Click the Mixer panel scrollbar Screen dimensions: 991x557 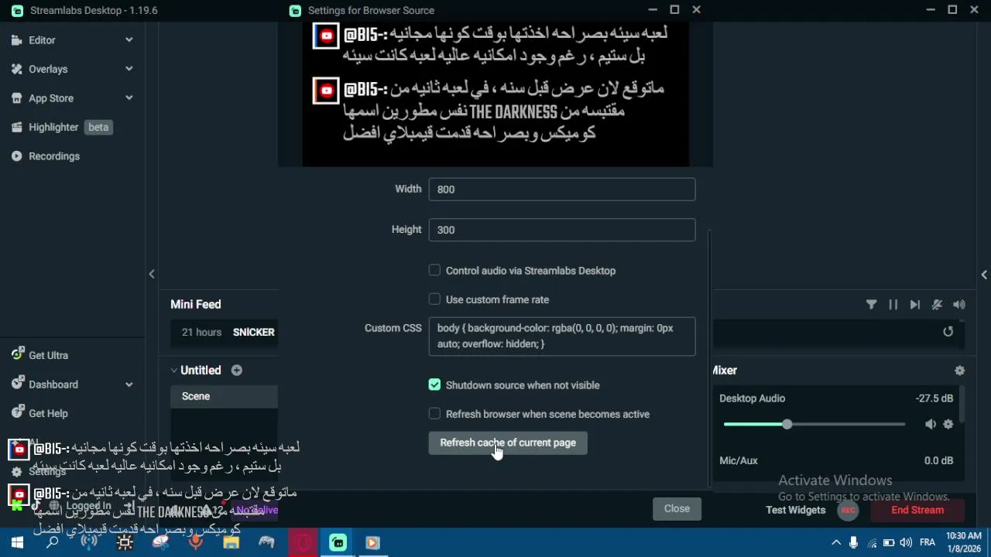coord(962,405)
